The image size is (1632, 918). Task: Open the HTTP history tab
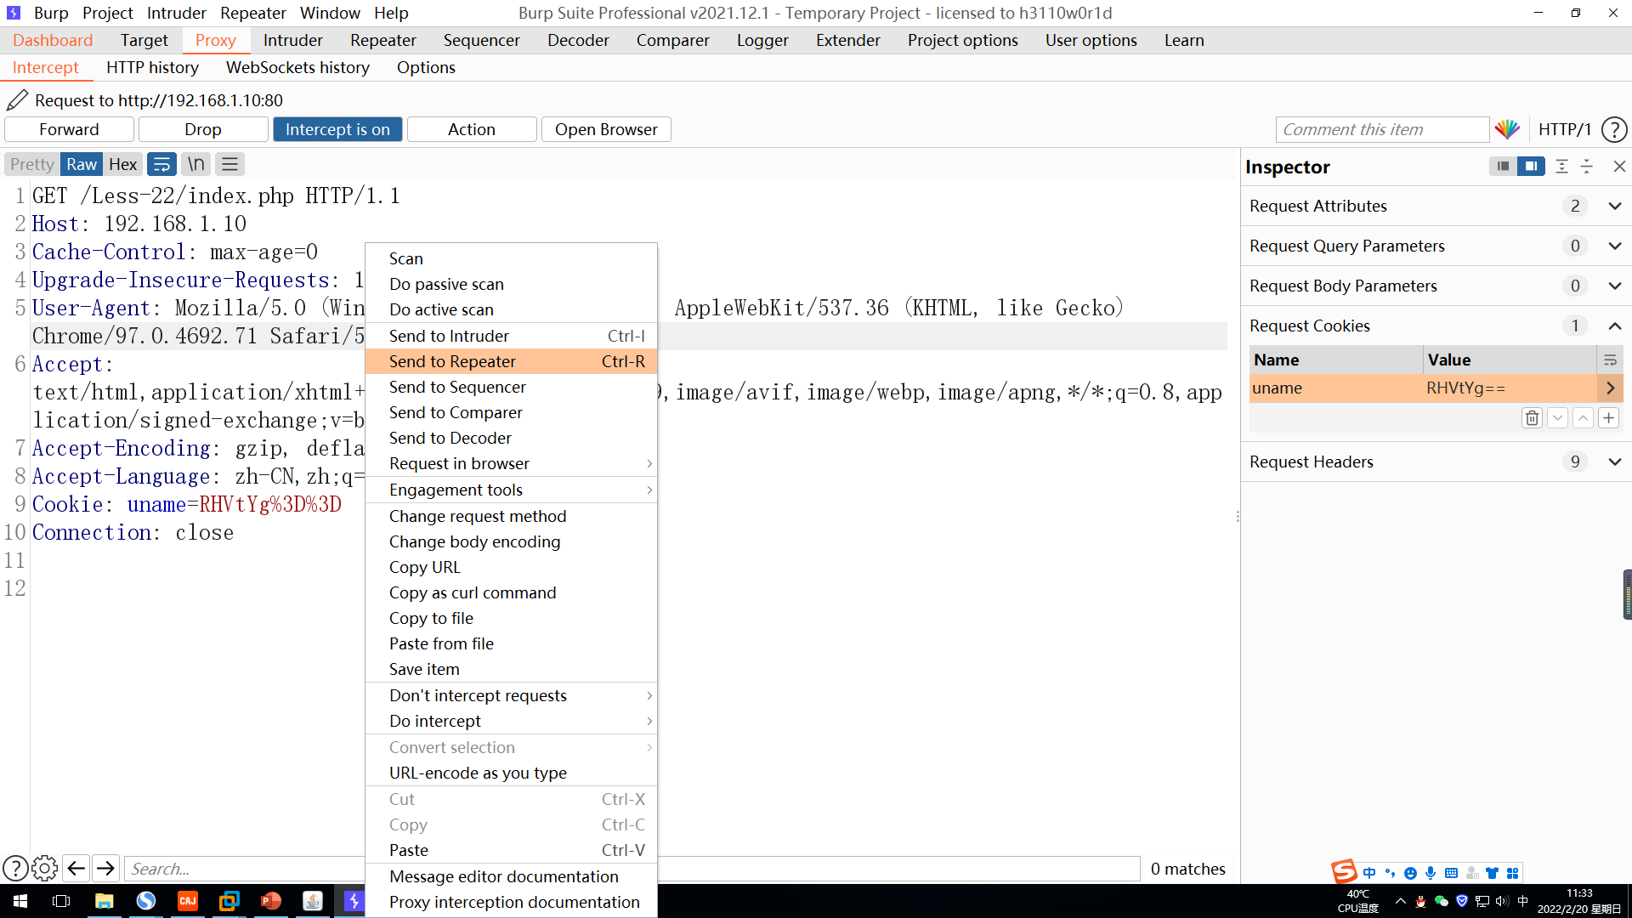(x=152, y=67)
